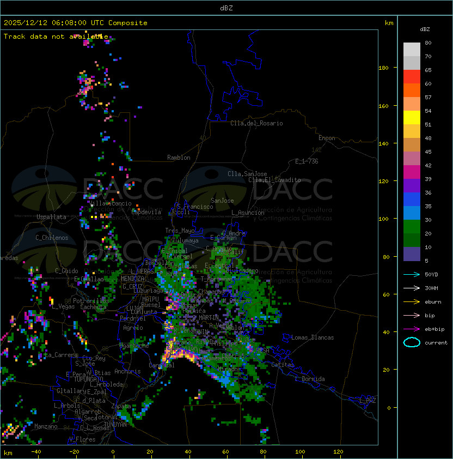Click the '65' value on dBZ scale
453x459 pixels.
pos(428,70)
